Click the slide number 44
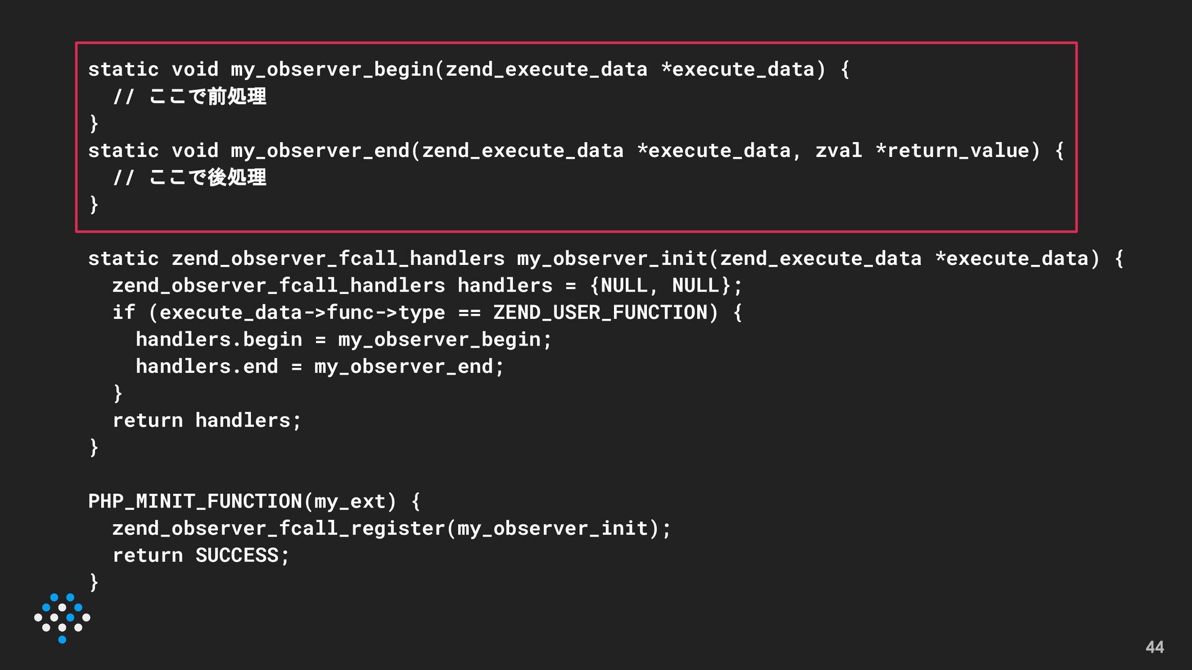1192x670 pixels. coord(1154,647)
